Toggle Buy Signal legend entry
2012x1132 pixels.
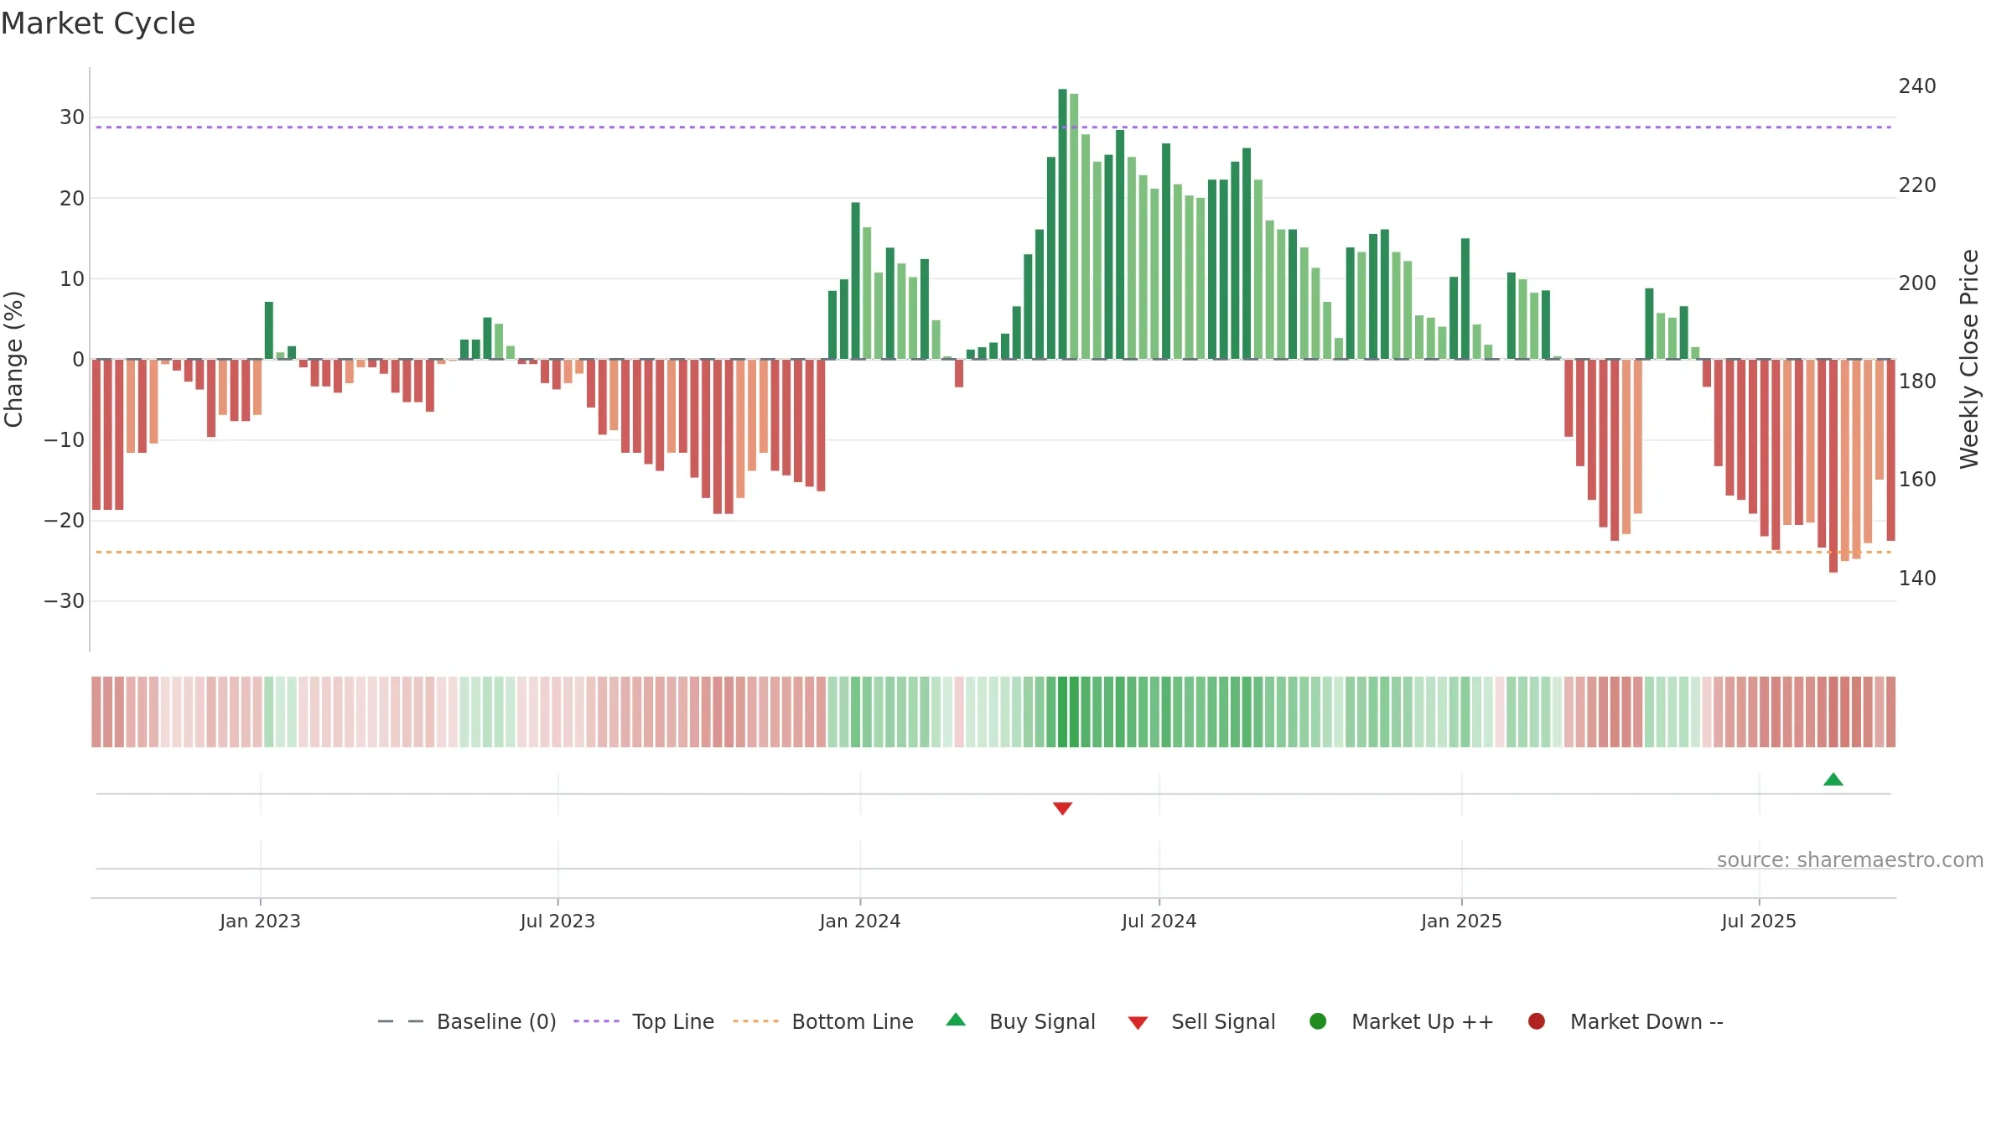point(1020,1021)
